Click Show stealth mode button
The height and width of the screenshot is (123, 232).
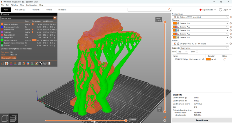pos(8,58)
